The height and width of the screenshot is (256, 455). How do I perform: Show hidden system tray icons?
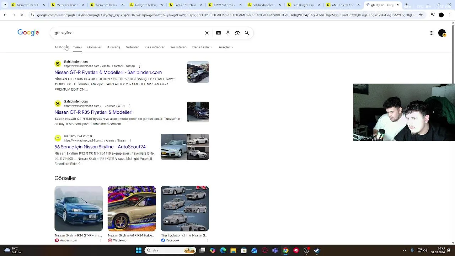click(404, 250)
